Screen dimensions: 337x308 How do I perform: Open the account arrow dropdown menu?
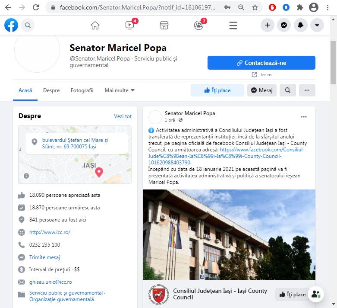[x=317, y=26]
